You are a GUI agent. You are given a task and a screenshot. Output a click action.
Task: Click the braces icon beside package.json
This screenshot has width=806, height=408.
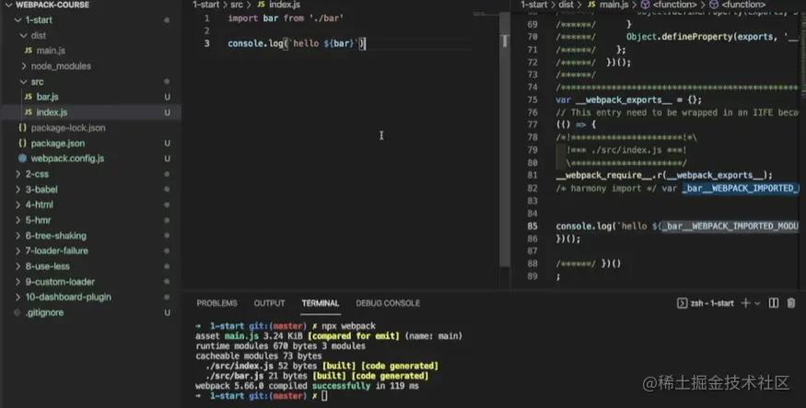pyautogui.click(x=23, y=143)
